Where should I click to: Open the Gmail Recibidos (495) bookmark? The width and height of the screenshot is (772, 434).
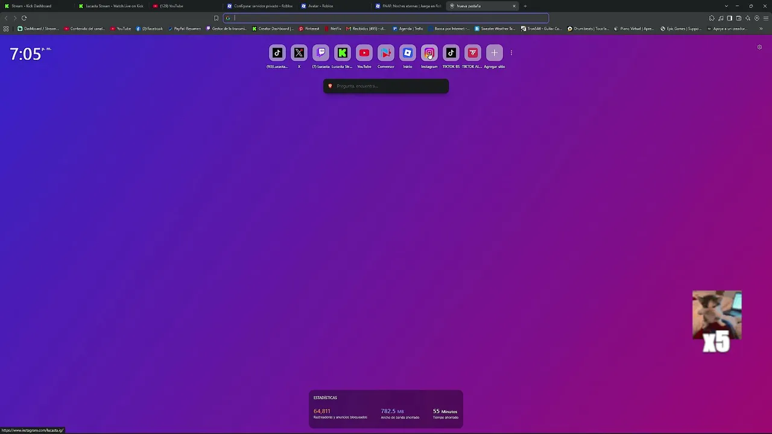tap(366, 28)
